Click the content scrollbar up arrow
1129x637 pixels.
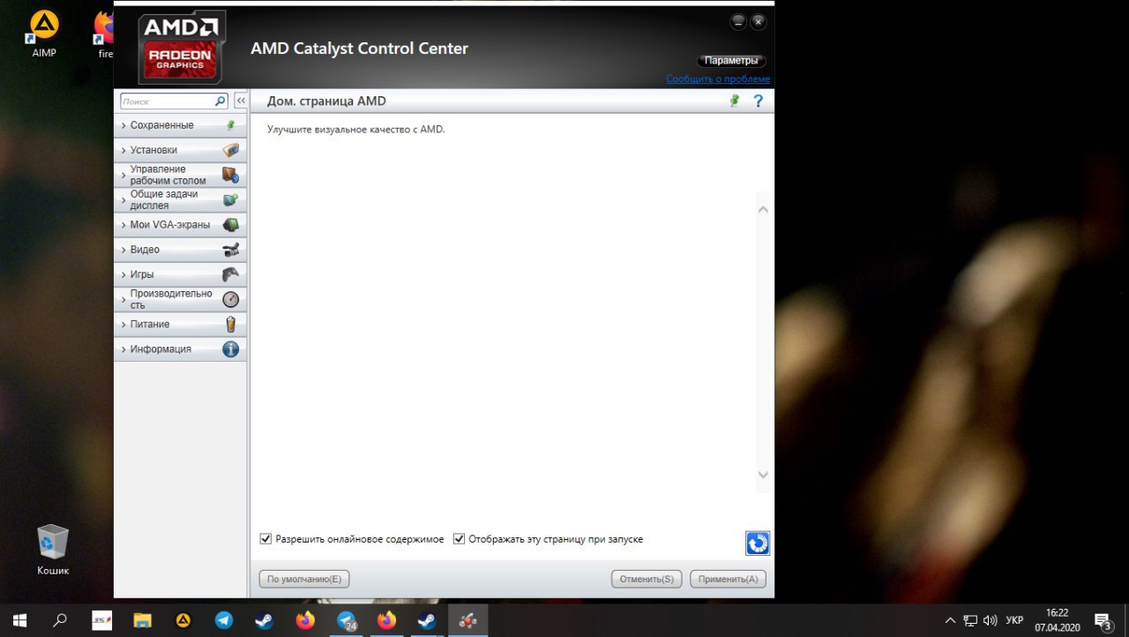click(764, 209)
